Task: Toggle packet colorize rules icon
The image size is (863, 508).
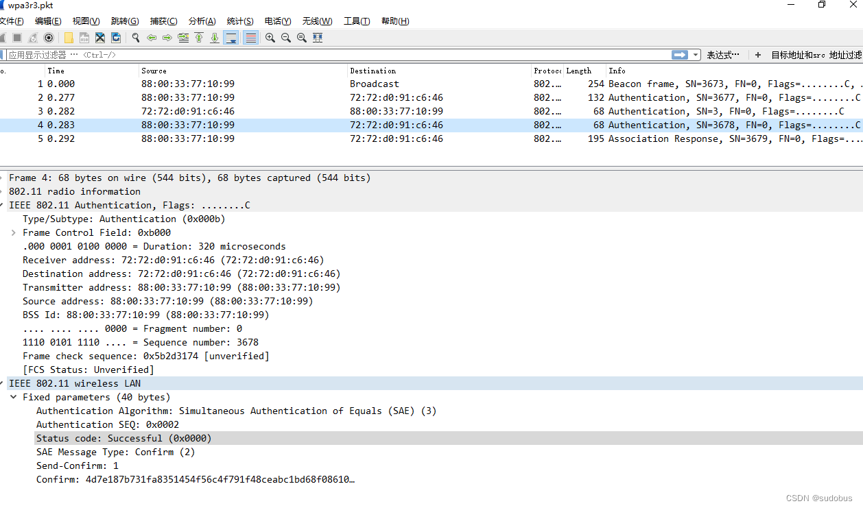Action: pos(251,38)
